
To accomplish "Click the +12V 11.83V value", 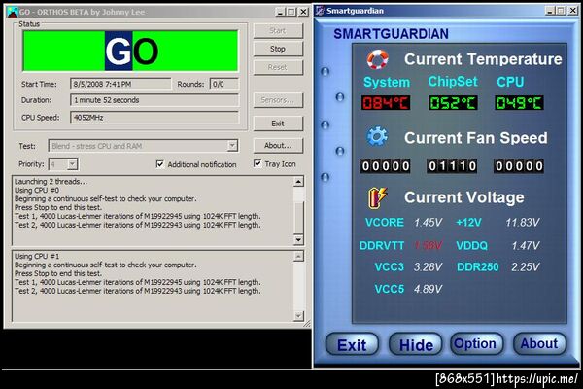I will coord(523,223).
